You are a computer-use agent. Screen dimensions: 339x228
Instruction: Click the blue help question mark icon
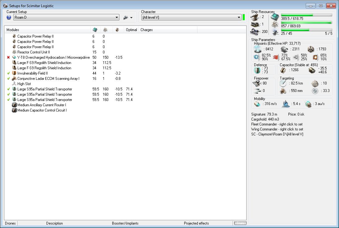pyautogui.click(x=9, y=17)
